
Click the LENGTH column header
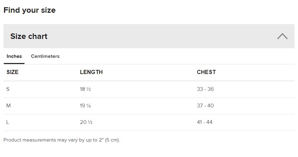(x=91, y=72)
